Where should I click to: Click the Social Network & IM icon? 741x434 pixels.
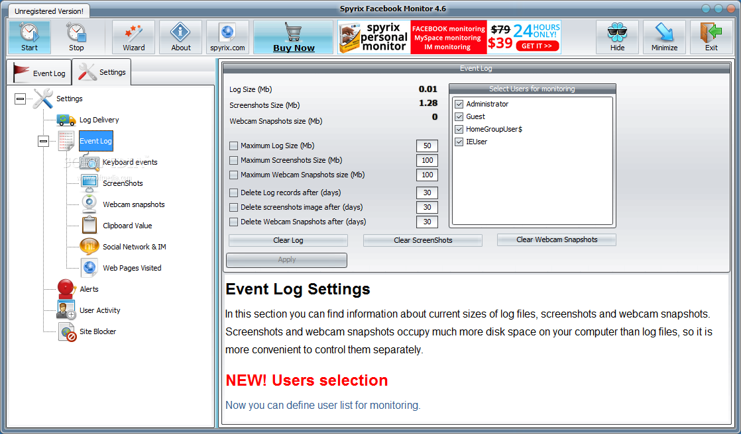click(89, 247)
